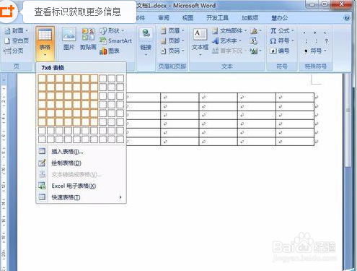This screenshot has height=271, width=357.
Task: Open the 形状 shapes dropdown
Action: (x=112, y=30)
